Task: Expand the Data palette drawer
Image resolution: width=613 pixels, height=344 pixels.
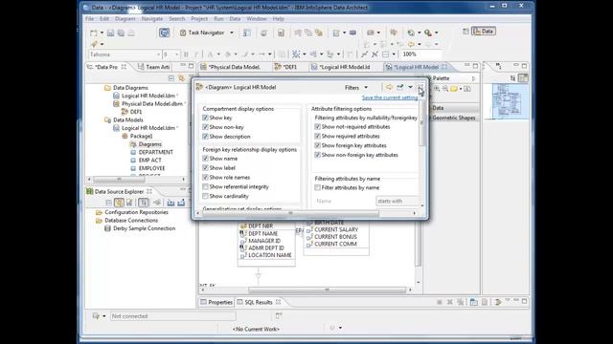Action: click(453, 108)
